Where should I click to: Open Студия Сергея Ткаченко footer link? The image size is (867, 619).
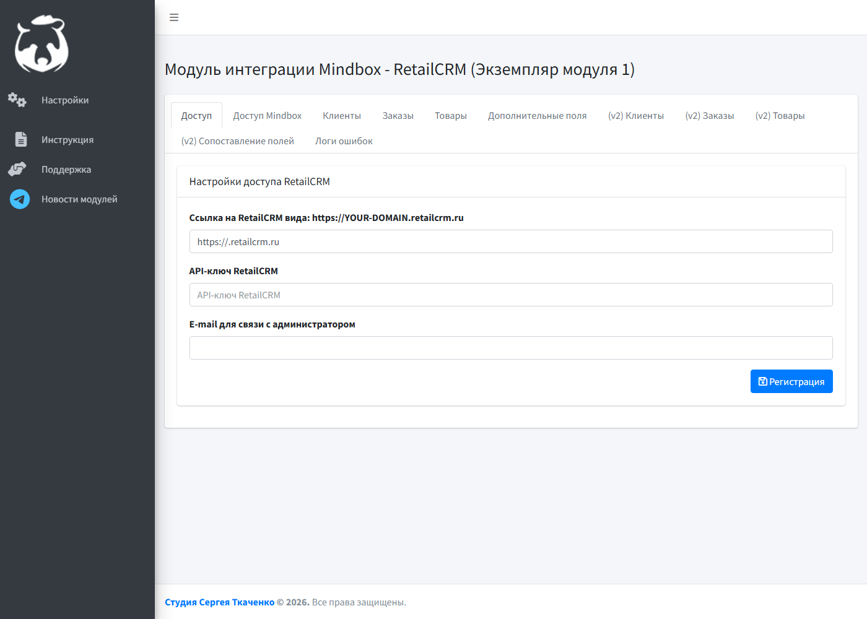tap(219, 602)
